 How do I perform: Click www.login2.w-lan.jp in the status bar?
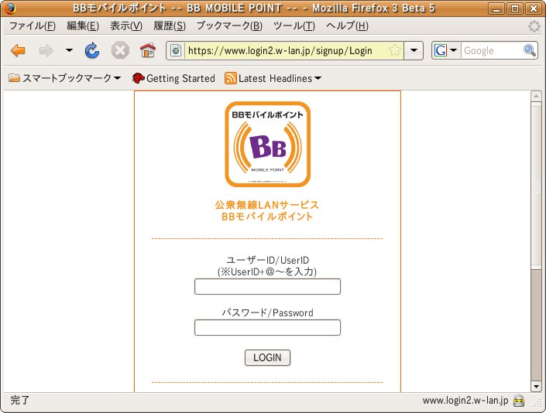465,401
